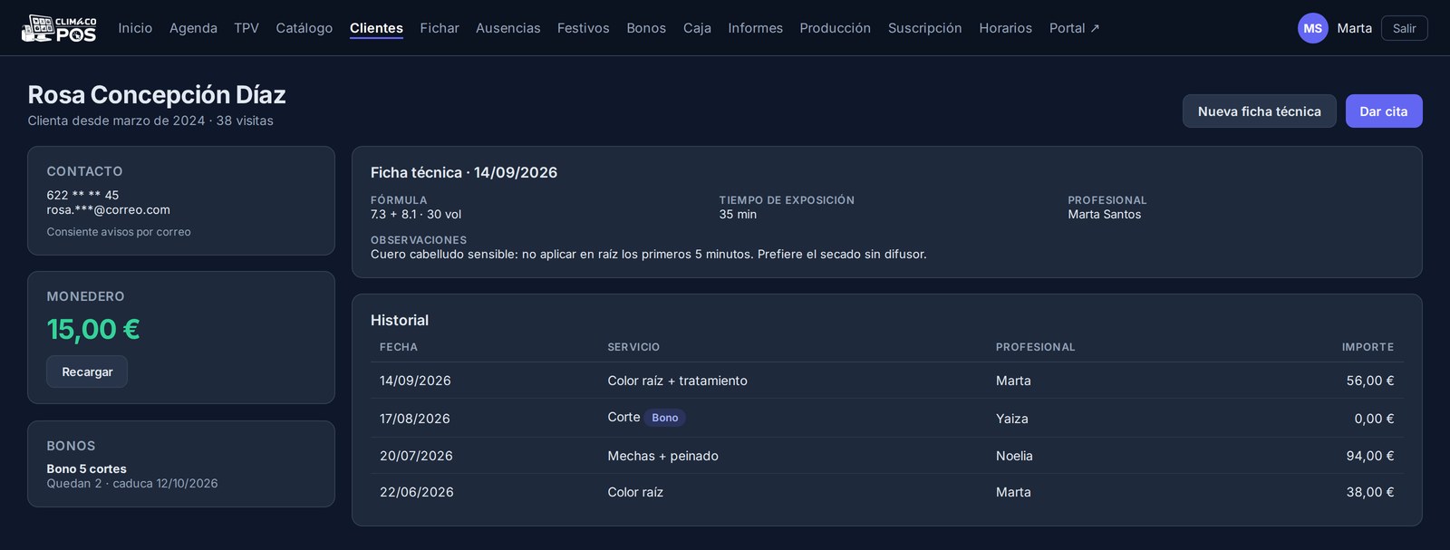The width and height of the screenshot is (1450, 550).
Task: Go to the Bonos section
Action: pyautogui.click(x=646, y=28)
